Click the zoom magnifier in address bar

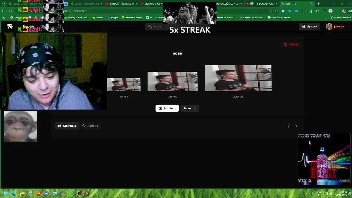pos(271,11)
